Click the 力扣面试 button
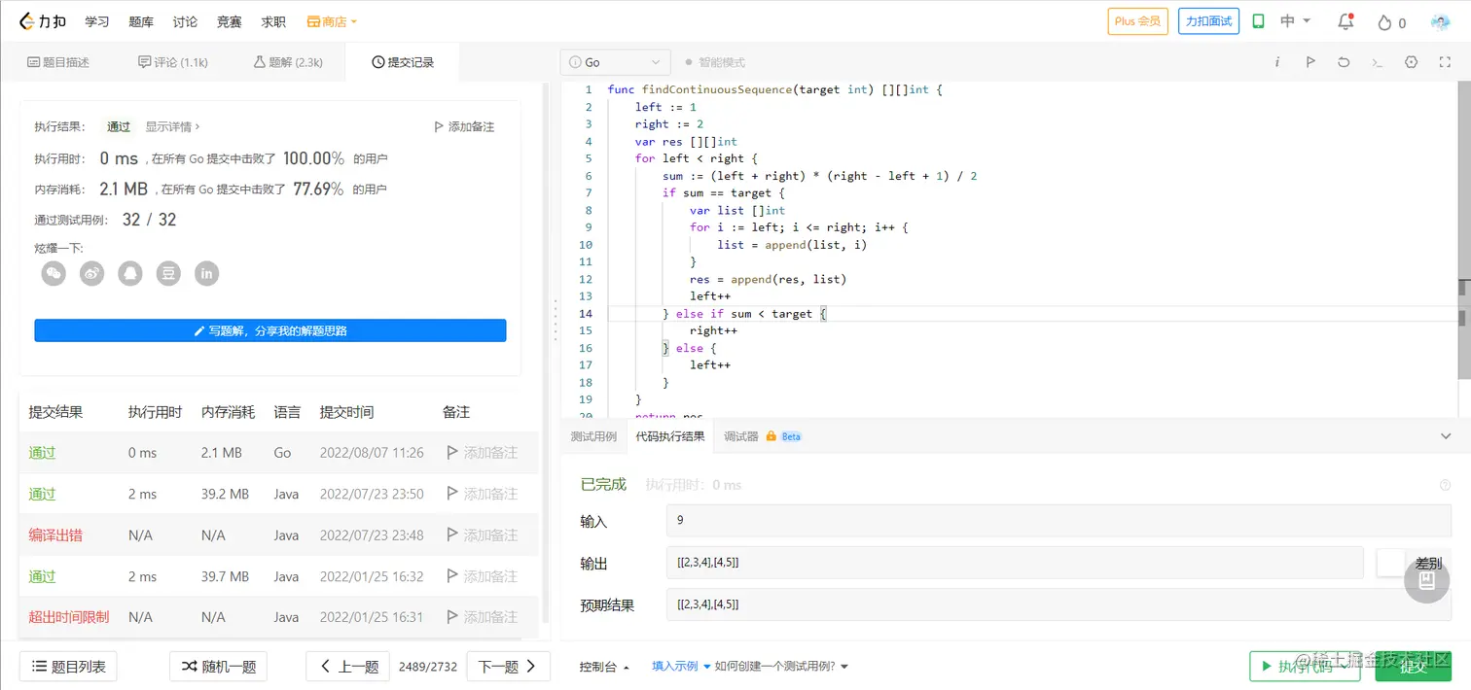 click(1208, 21)
